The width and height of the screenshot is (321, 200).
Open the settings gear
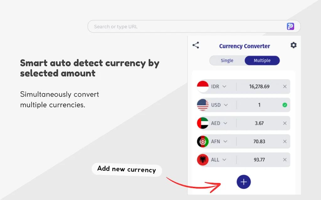pyautogui.click(x=293, y=45)
